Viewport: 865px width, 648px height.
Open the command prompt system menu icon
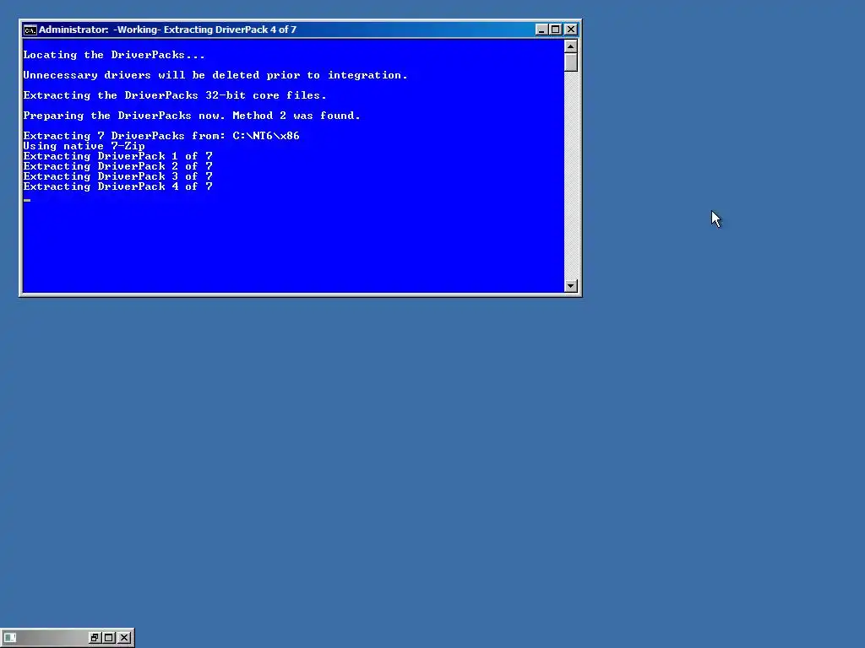coord(30,30)
